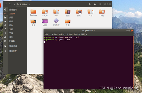Select the shell.elf file

click(x=56, y=22)
